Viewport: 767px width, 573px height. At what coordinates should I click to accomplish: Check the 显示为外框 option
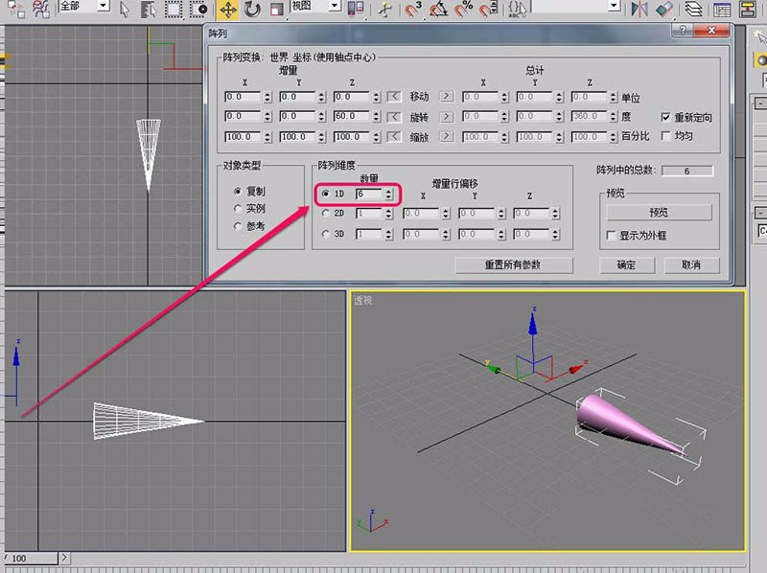612,235
